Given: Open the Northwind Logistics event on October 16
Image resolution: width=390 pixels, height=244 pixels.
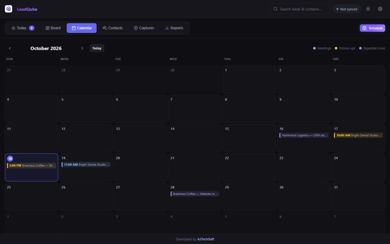Looking at the screenshot, I should tap(304, 135).
